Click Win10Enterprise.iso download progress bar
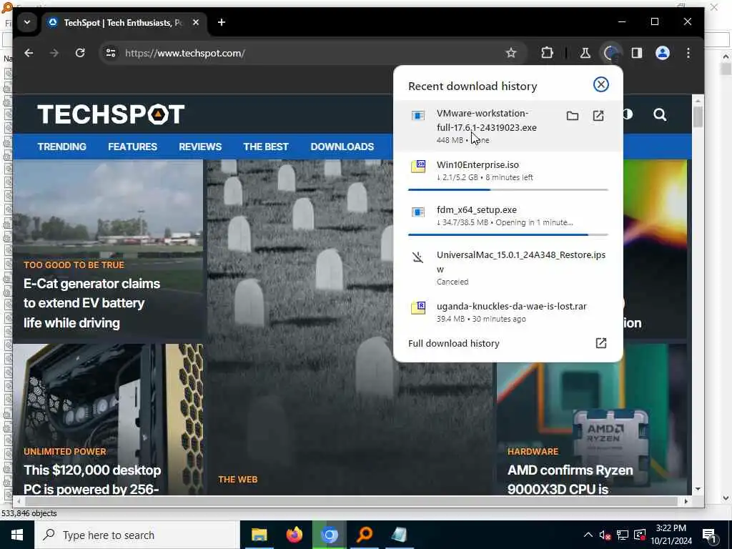 (508, 190)
